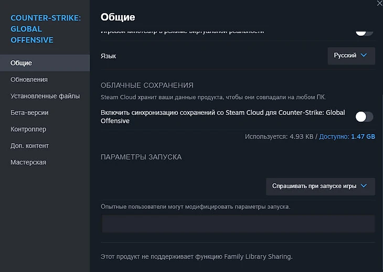The image size is (383, 272).
Task: Click the ОБЛАЧНЫЕ СОХРАНЕНИЯ section heading
Action: (x=147, y=85)
